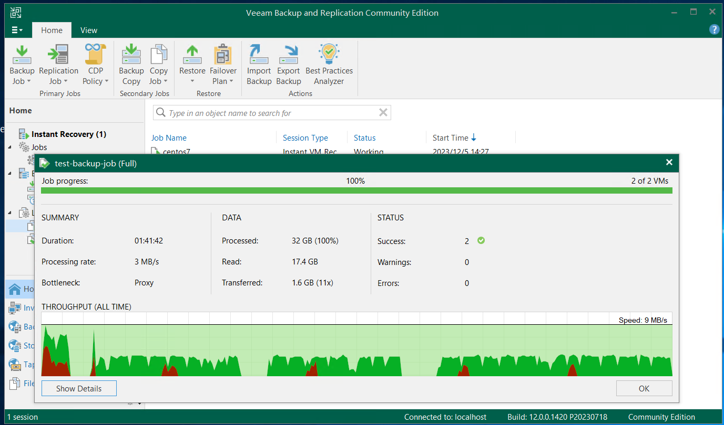Clear the search box with X icon
This screenshot has width=724, height=425.
[x=383, y=112]
